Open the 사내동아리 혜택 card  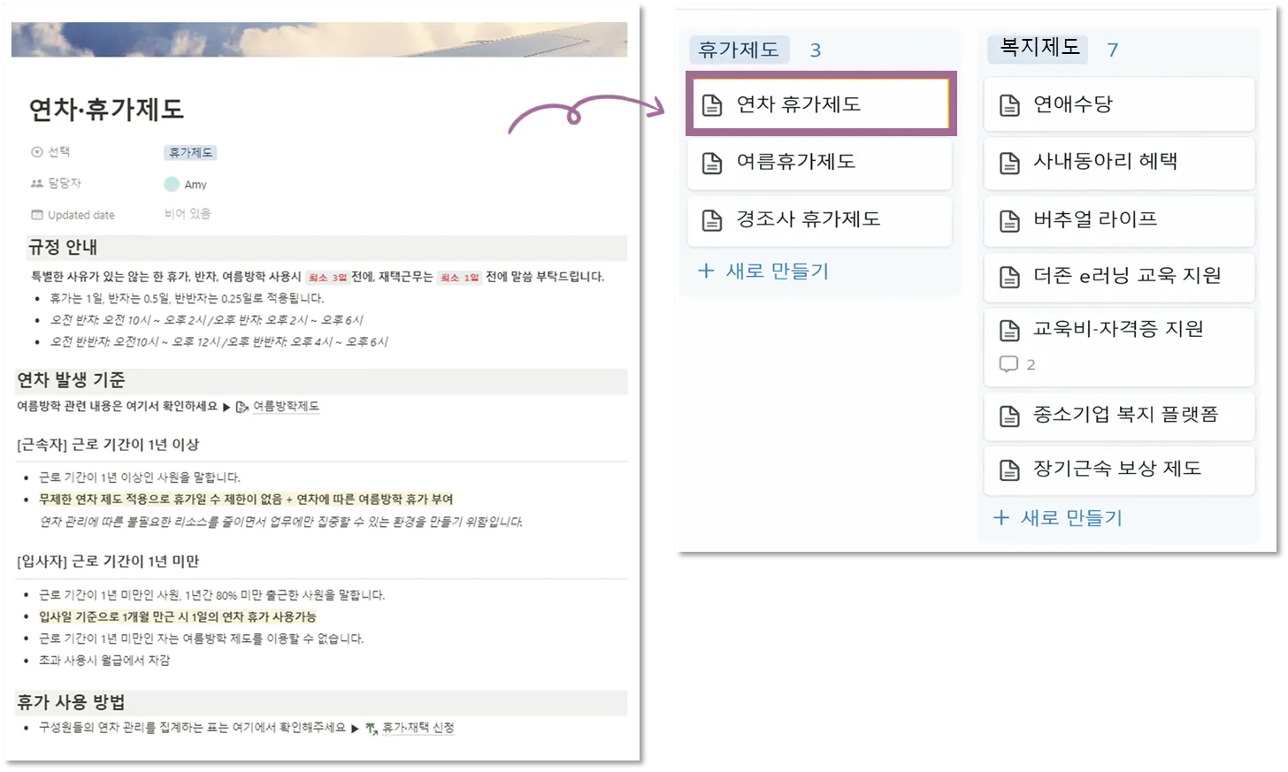1119,162
